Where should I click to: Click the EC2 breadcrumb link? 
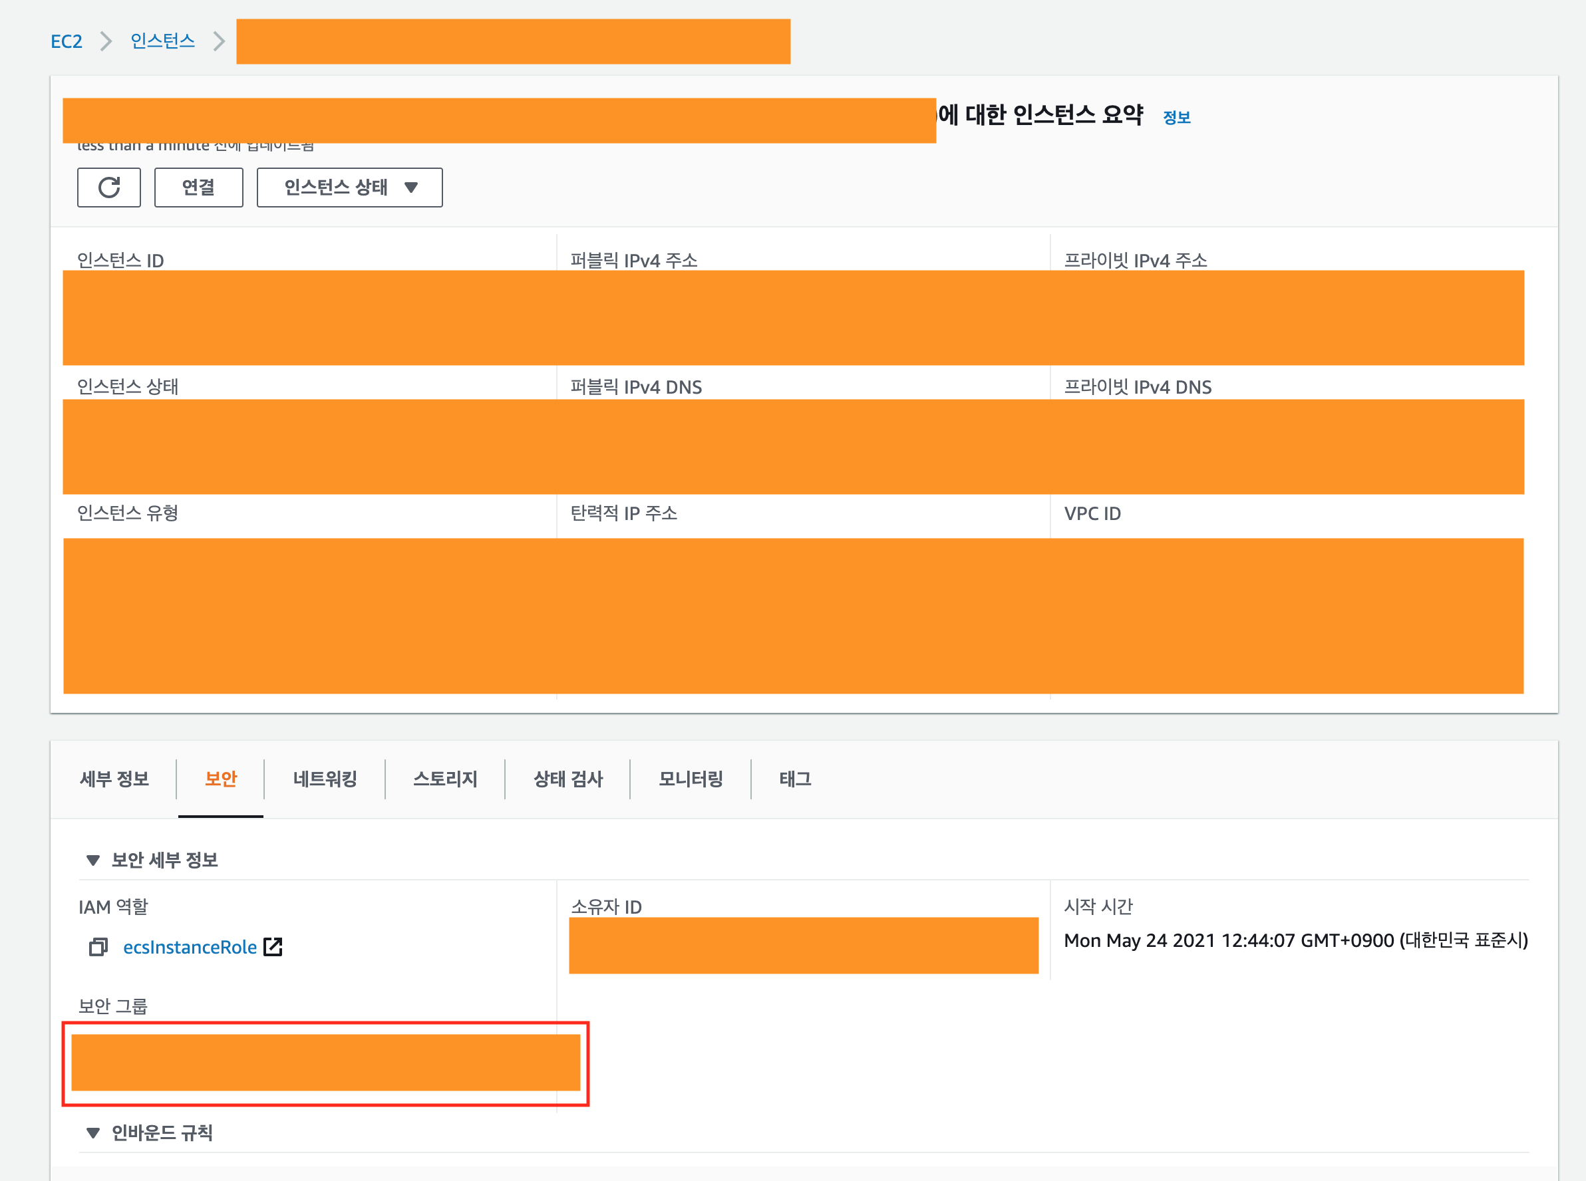(x=67, y=41)
